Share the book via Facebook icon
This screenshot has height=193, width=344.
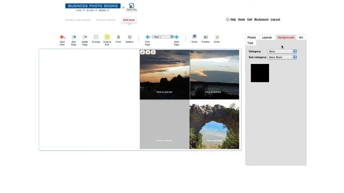(x=195, y=37)
